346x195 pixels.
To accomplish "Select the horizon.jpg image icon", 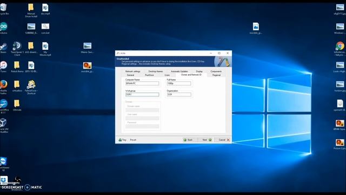I will click(x=340, y=86).
